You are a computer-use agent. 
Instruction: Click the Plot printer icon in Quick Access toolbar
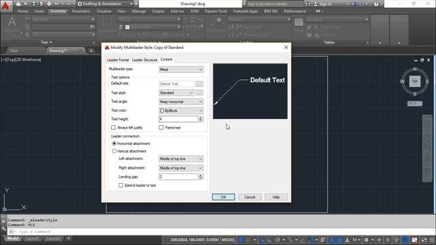49,4
